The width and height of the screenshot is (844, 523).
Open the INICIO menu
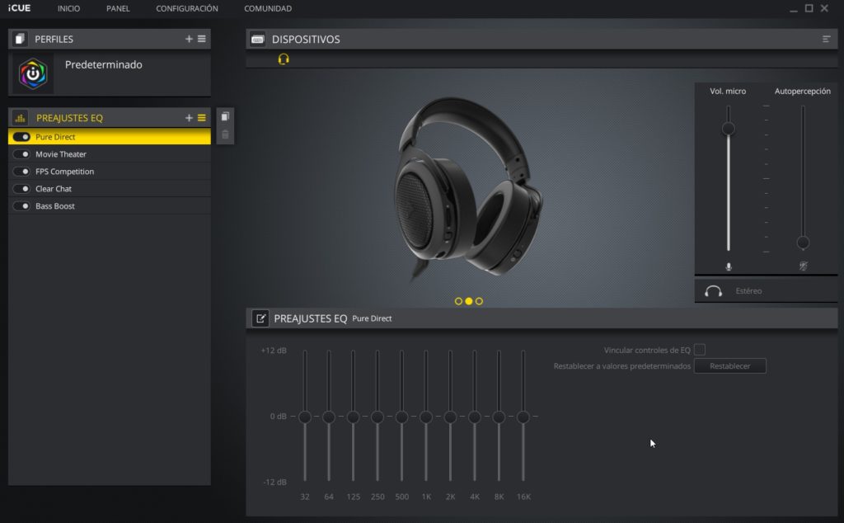[x=69, y=8]
